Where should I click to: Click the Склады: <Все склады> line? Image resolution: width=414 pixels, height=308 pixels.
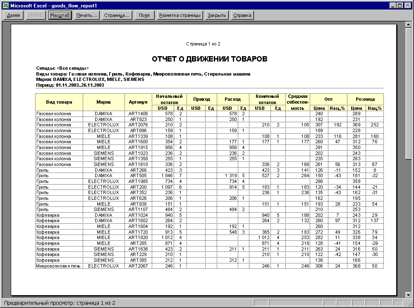[62, 68]
